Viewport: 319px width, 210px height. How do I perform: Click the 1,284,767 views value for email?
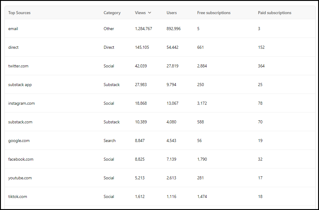(143, 29)
